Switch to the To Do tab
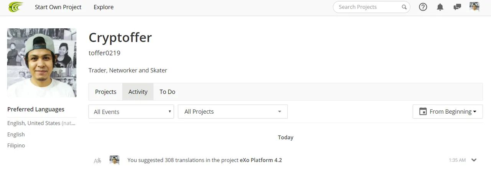This screenshot has width=491, height=178. point(167,91)
